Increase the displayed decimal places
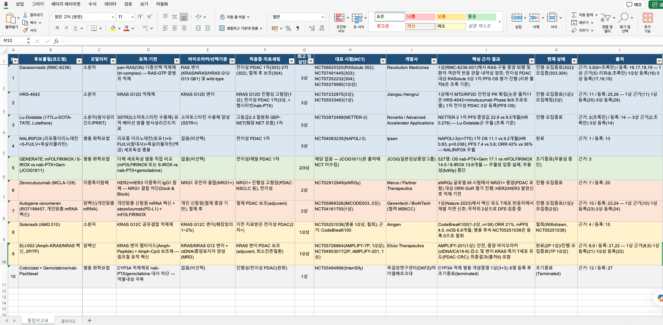663x325 pixels. point(312,28)
